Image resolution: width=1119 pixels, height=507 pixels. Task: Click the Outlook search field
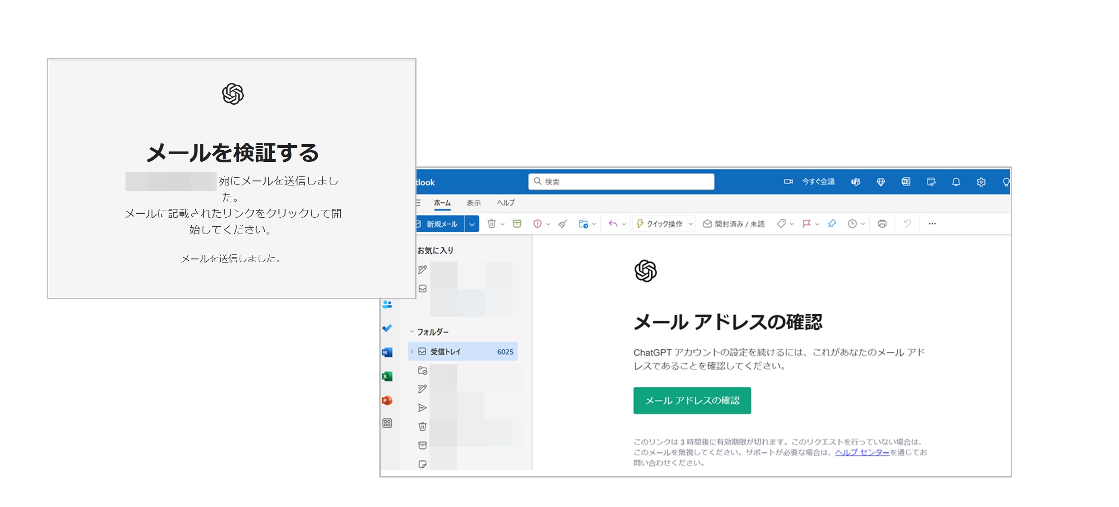[621, 181]
